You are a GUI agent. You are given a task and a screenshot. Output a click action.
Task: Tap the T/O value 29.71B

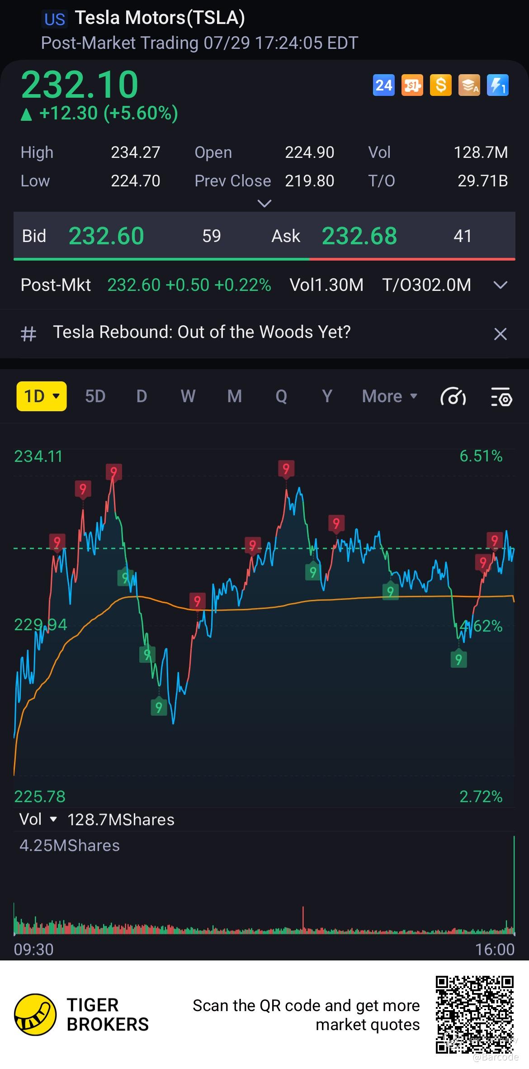click(483, 181)
